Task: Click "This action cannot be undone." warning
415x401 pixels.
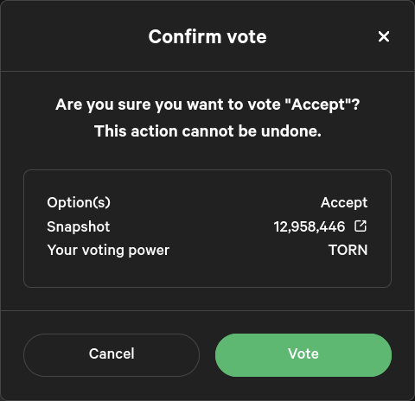Action: pyautogui.click(x=207, y=131)
